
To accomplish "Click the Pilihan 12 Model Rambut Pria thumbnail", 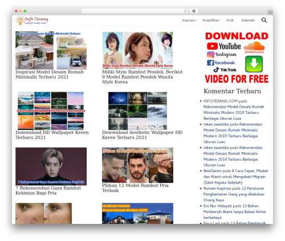I will tap(137, 165).
